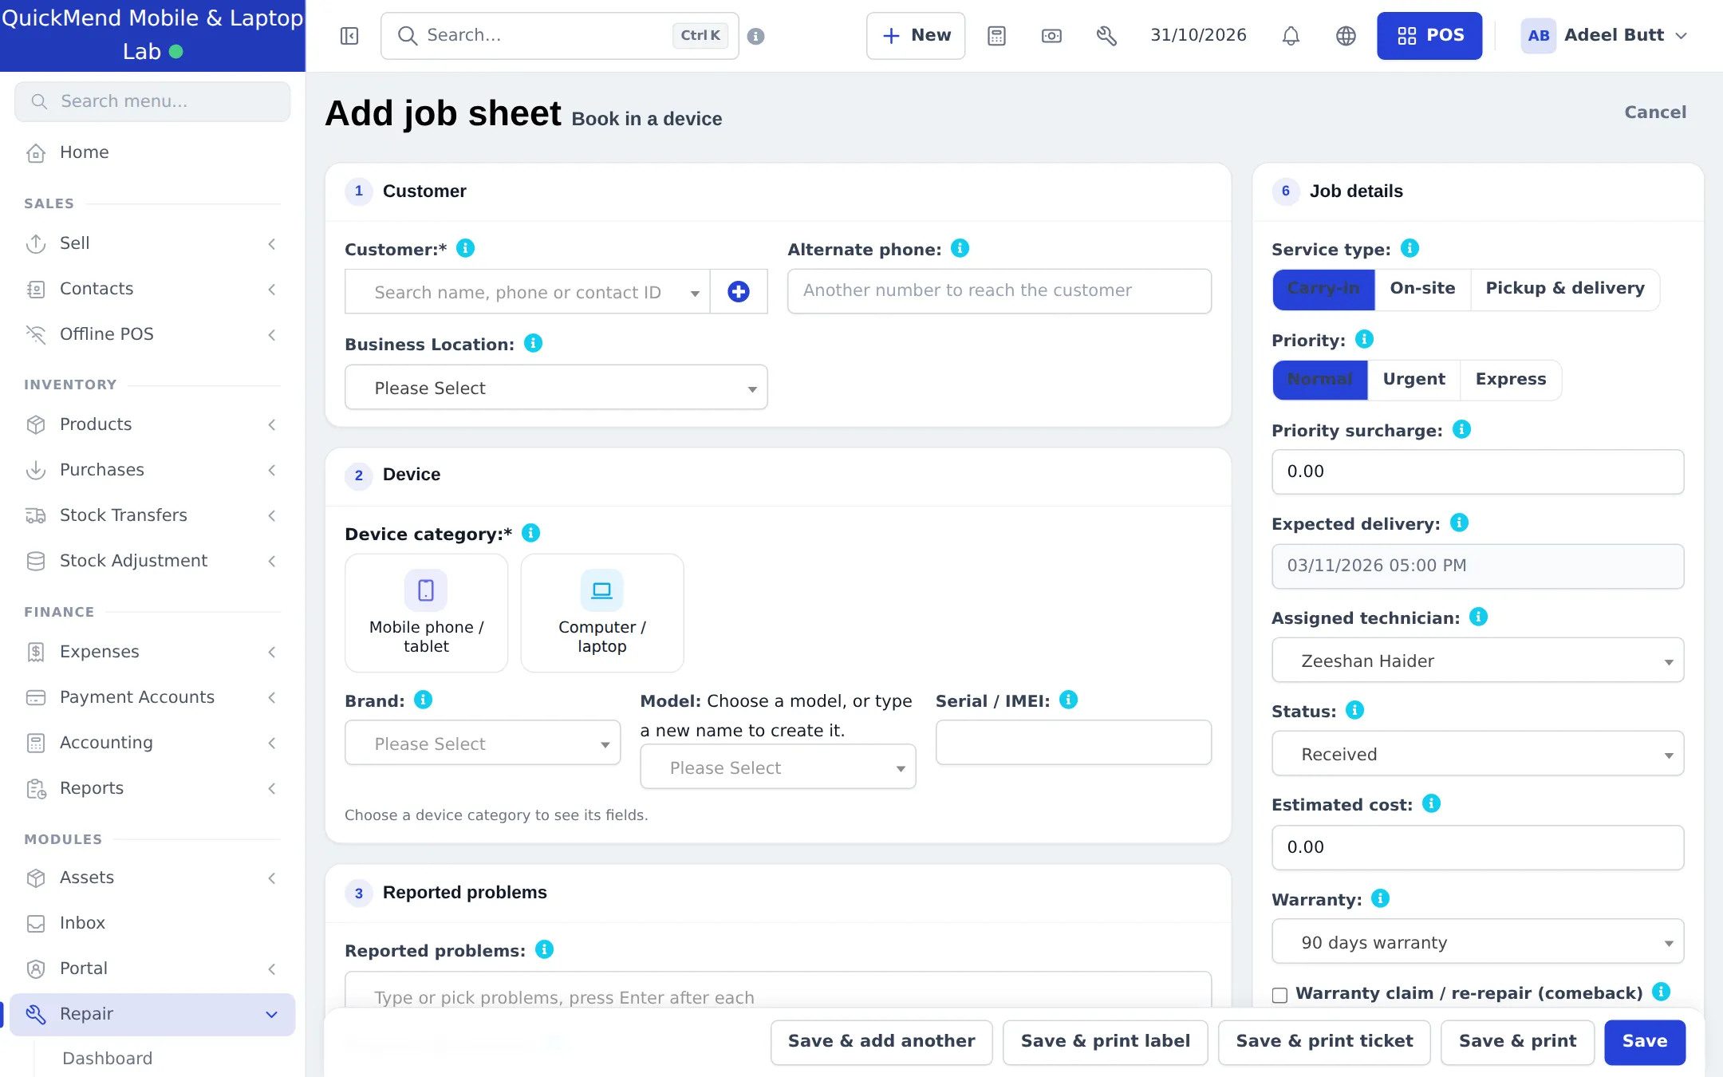Open the language globe icon
This screenshot has height=1077, width=1723.
(1346, 36)
